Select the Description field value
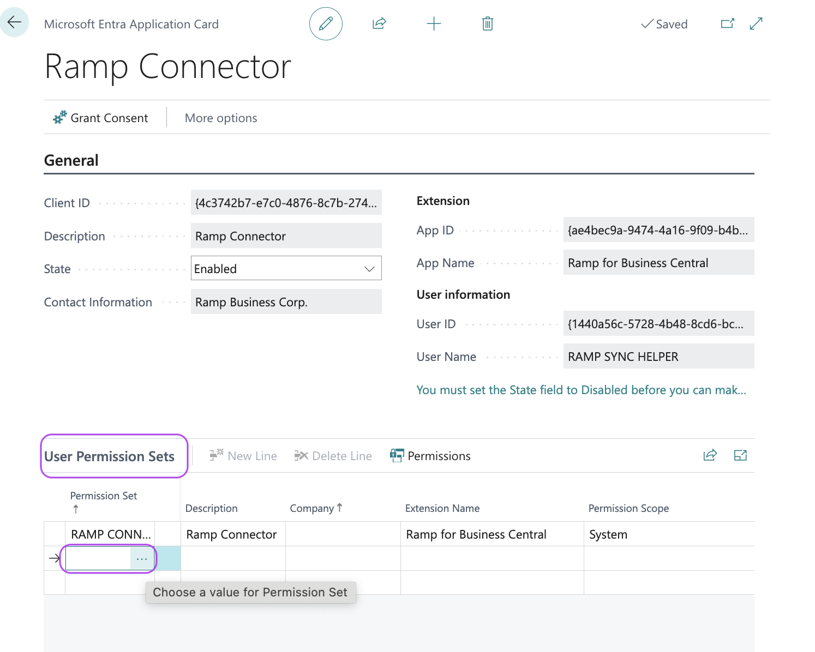 pyautogui.click(x=286, y=236)
